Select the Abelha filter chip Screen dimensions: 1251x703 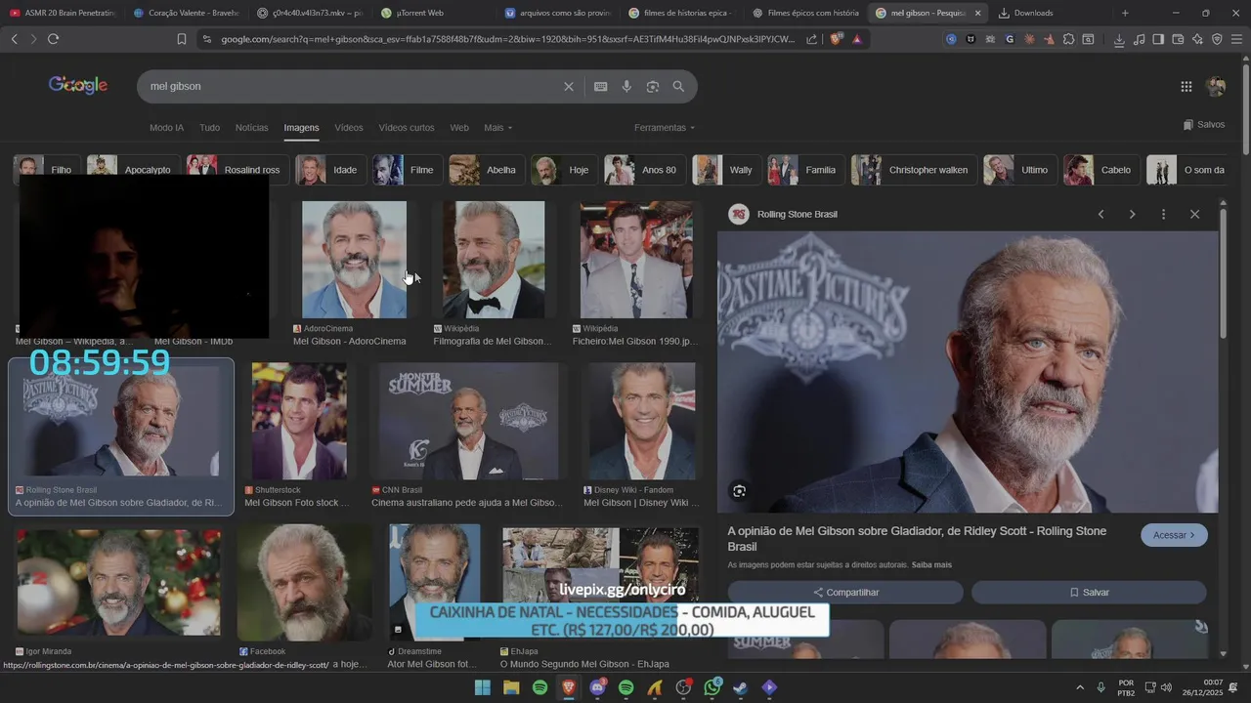tap(486, 170)
